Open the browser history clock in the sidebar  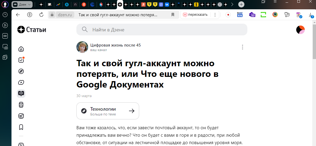click(x=5, y=15)
